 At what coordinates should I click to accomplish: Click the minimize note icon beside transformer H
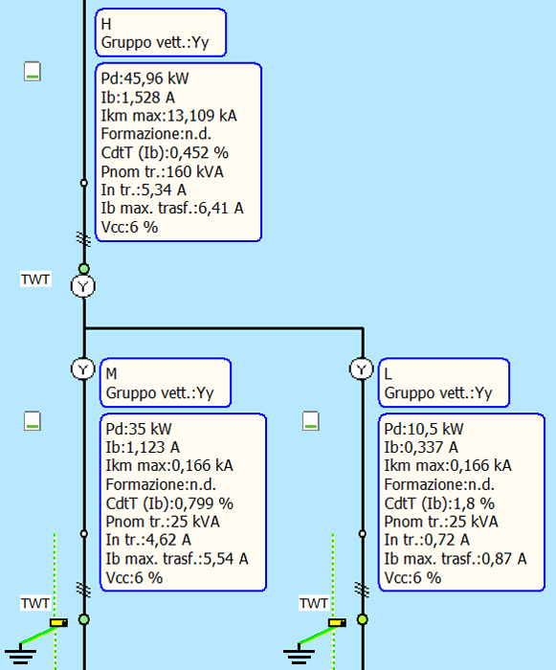[x=33, y=72]
